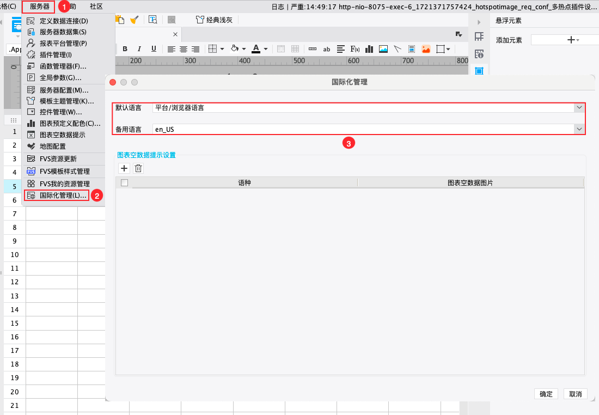Open the 备用语言 en_US combo box

pos(368,129)
